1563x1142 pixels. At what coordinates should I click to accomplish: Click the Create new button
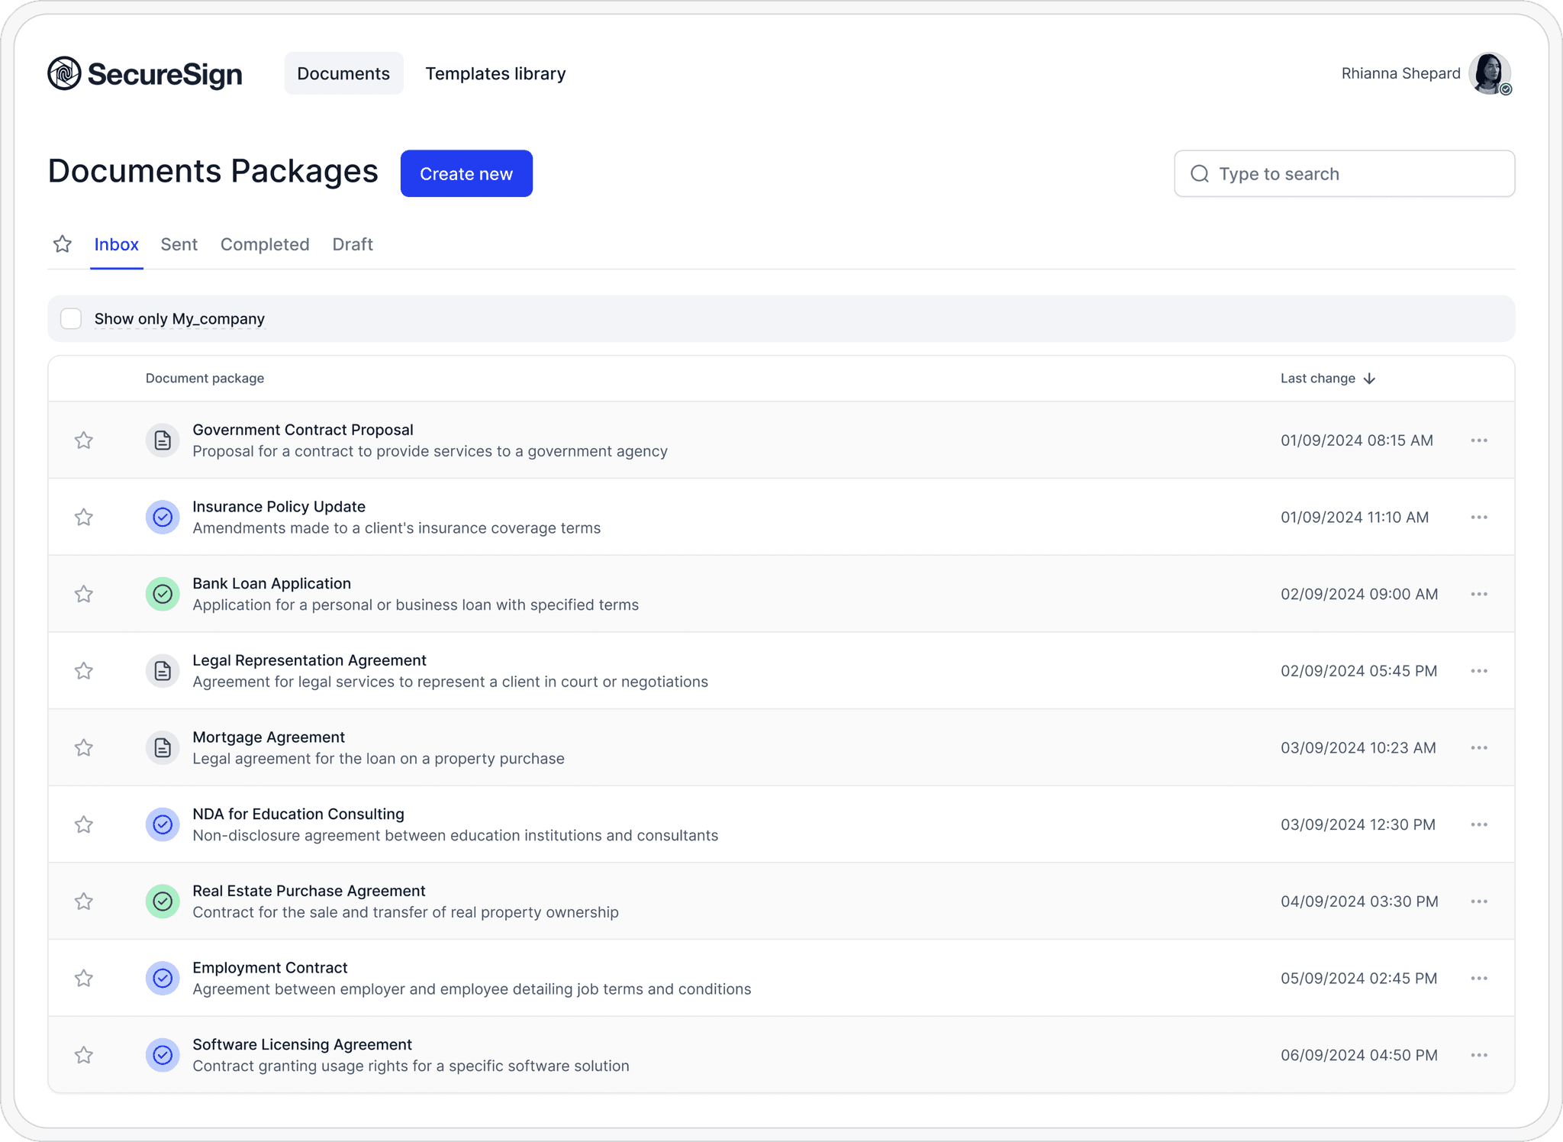(x=466, y=173)
